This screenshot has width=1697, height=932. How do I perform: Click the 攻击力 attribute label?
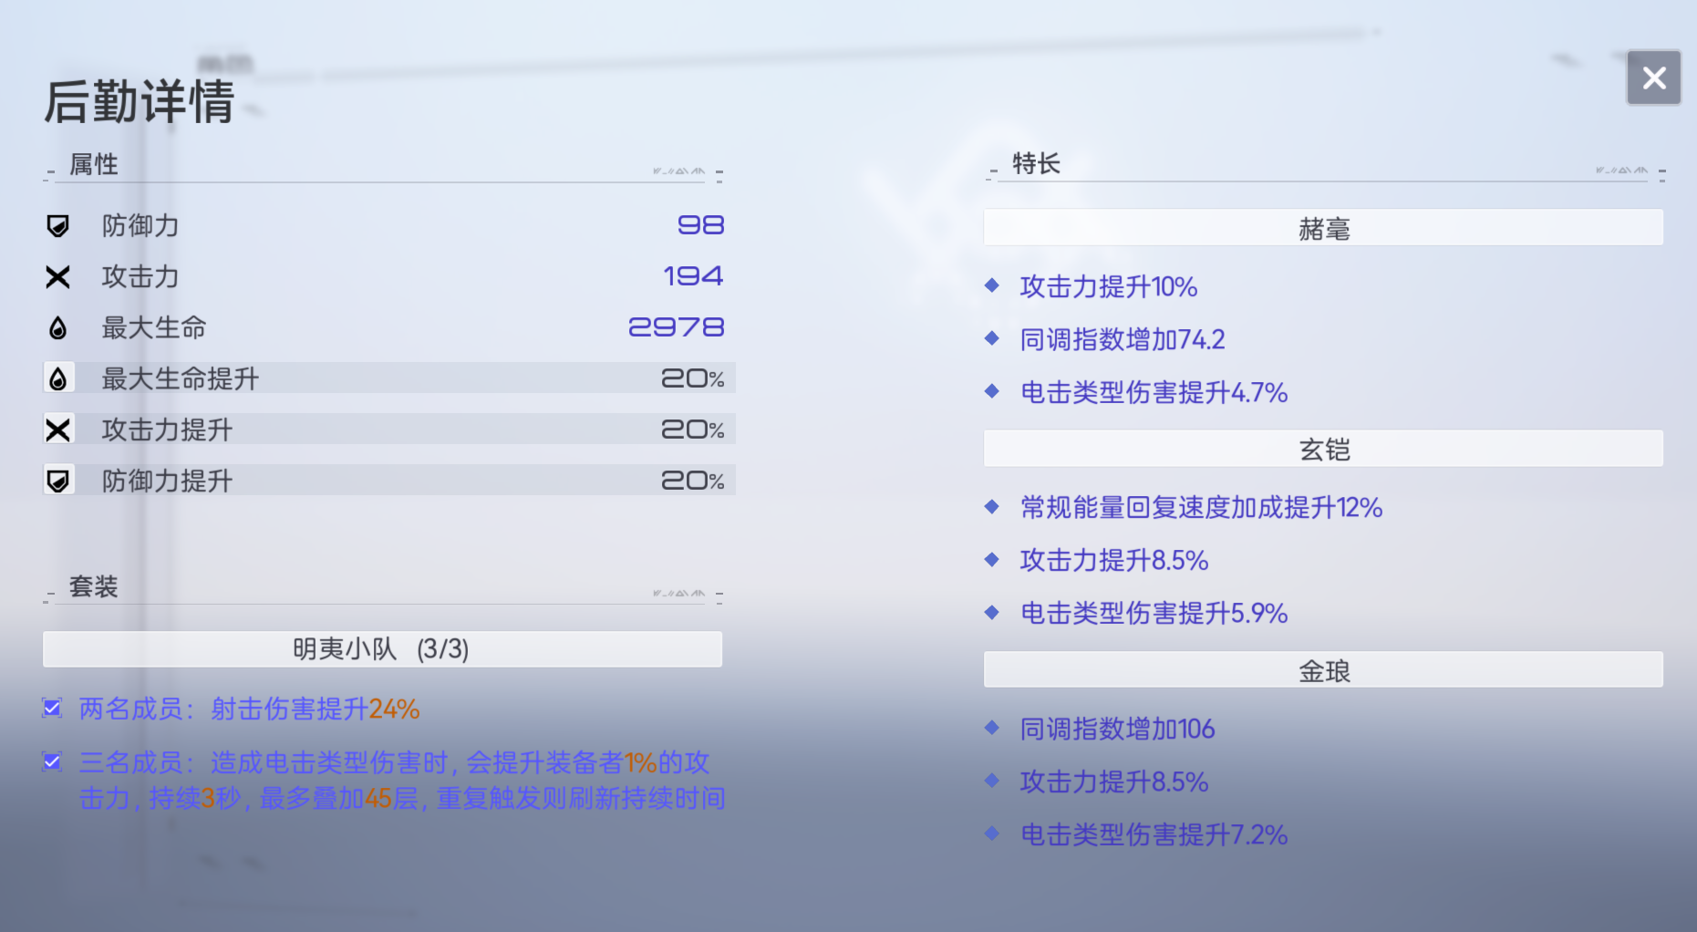[140, 276]
